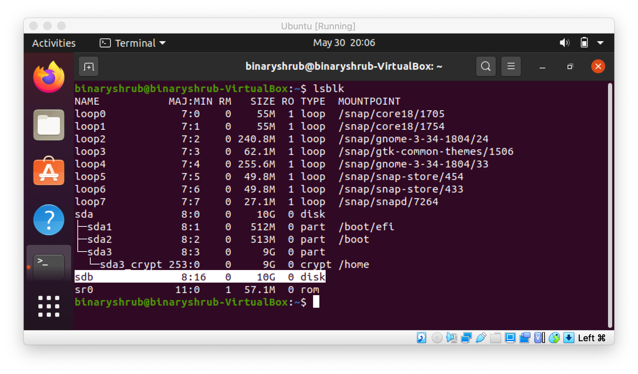The image size is (638, 374).
Task: Open the Files manager in the dock
Action: click(x=49, y=125)
